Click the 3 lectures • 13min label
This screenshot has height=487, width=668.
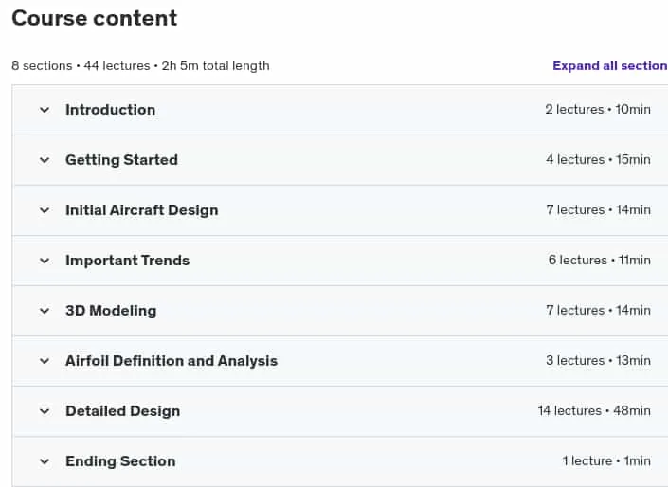click(x=598, y=360)
